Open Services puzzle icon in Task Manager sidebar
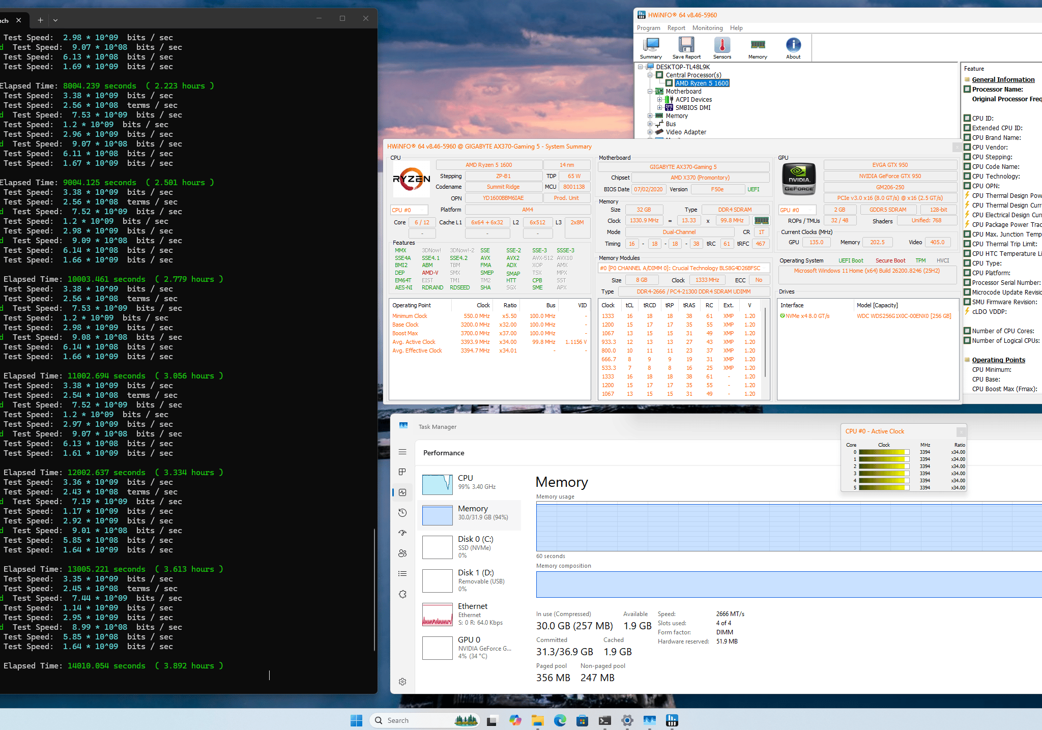The height and width of the screenshot is (730, 1042). click(x=402, y=594)
